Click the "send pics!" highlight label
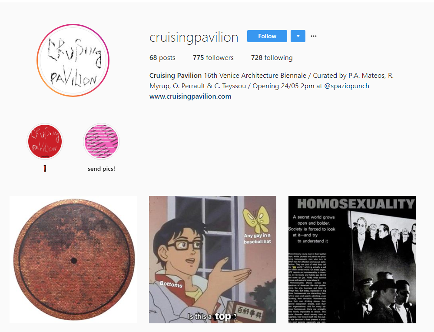Viewport: 434px width, 332px height. 101,169
